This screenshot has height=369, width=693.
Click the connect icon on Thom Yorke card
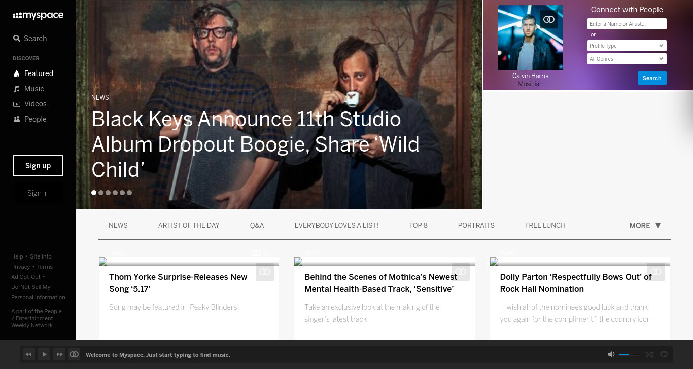point(265,272)
